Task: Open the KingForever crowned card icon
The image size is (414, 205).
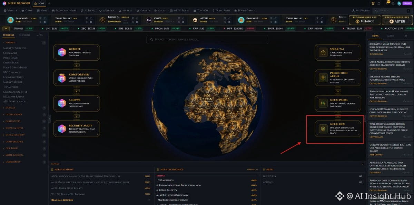Action: [62, 78]
